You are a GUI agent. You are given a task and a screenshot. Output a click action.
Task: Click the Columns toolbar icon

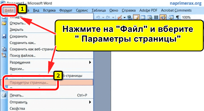point(156,17)
